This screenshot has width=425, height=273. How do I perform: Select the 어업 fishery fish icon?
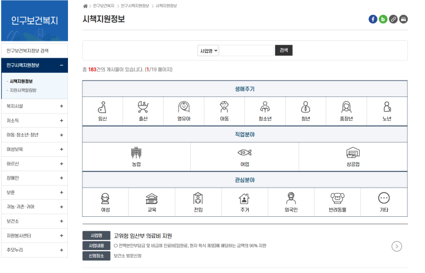click(244, 153)
